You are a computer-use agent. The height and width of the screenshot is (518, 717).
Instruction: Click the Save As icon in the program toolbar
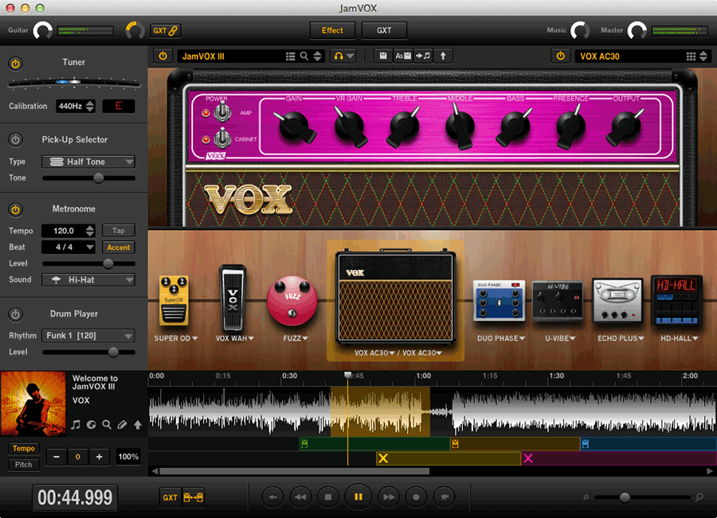[x=402, y=56]
